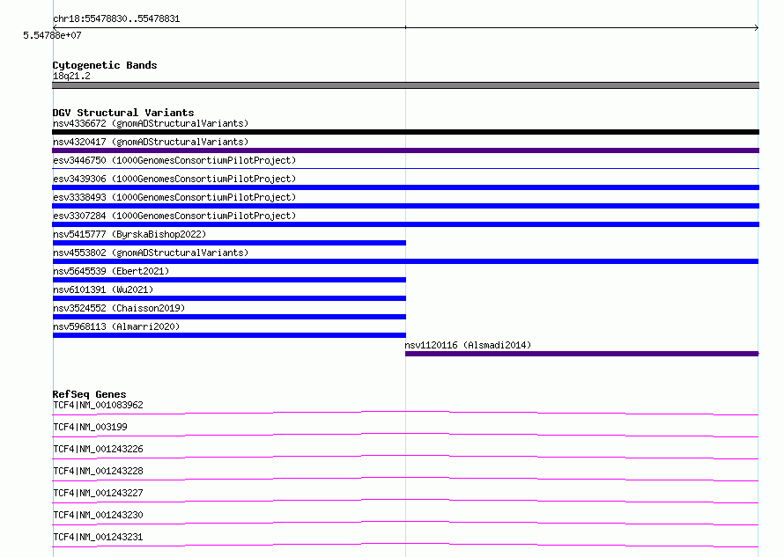This screenshot has height=557, width=784.
Task: Select the RefSeq Genes track heading
Action: (89, 394)
